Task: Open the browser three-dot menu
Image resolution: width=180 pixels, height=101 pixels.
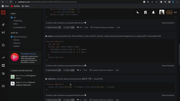Action: tap(177, 2)
